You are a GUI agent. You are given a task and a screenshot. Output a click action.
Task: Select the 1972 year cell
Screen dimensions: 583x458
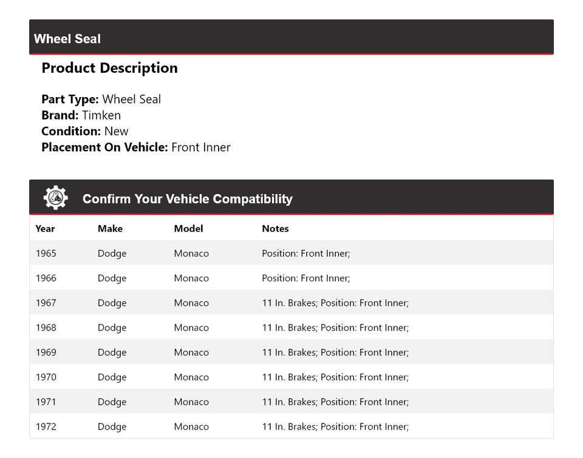tap(46, 426)
